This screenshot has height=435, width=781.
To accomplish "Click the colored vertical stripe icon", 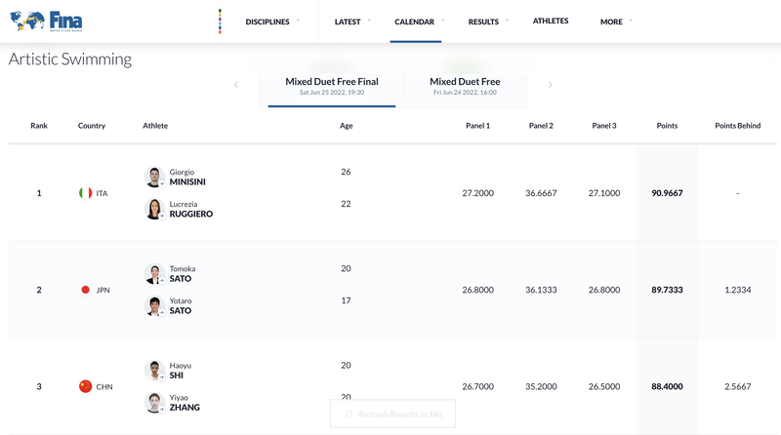I will 220,21.
